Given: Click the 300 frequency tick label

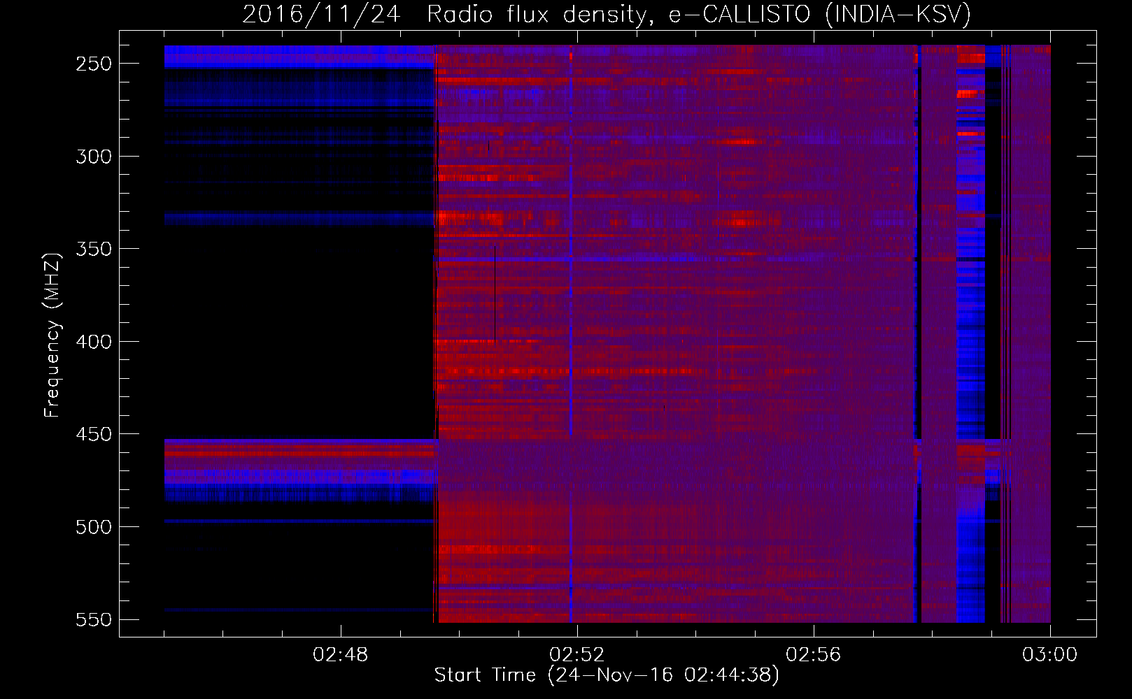Looking at the screenshot, I should pos(93,157).
